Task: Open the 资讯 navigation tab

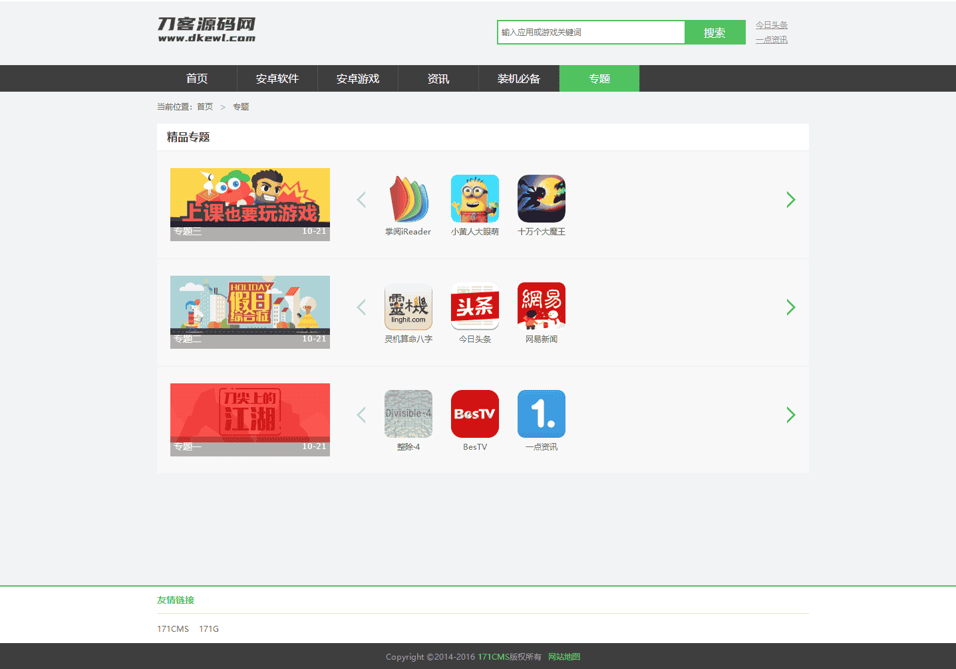Action: coord(438,78)
